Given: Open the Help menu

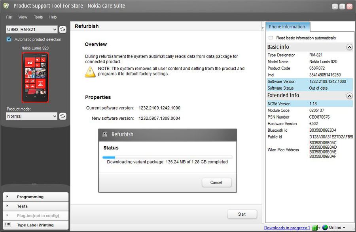Looking at the screenshot, I should [x=53, y=17].
